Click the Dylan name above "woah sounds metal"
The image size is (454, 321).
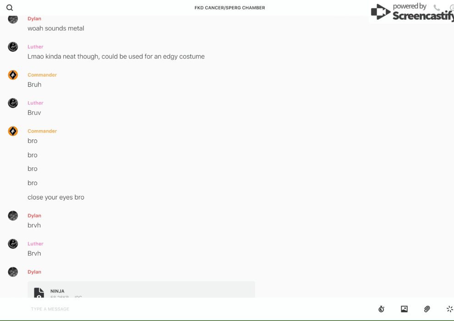coord(34,18)
